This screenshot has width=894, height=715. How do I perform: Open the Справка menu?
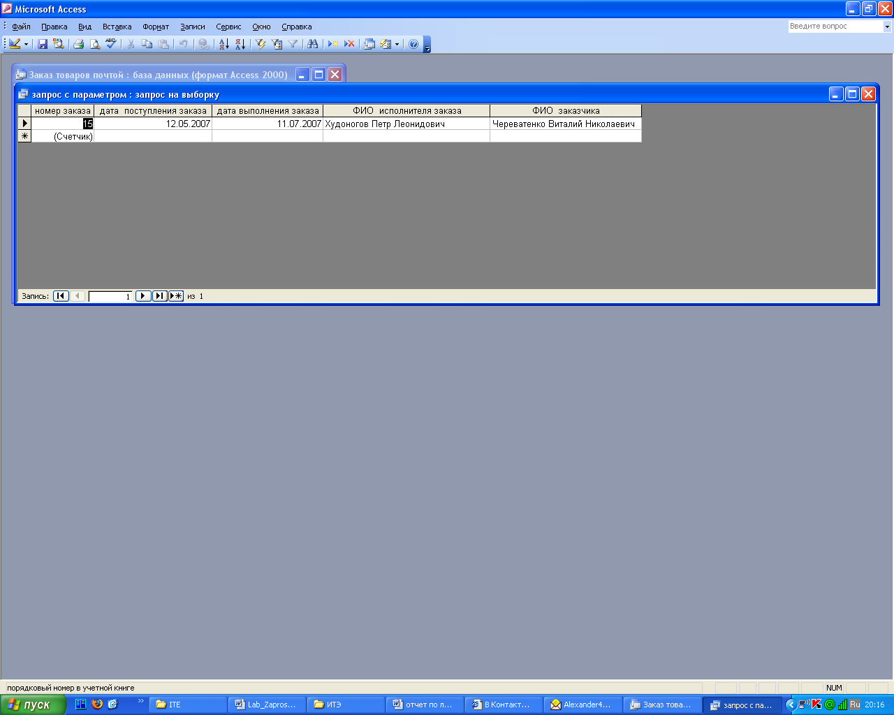[x=297, y=27]
